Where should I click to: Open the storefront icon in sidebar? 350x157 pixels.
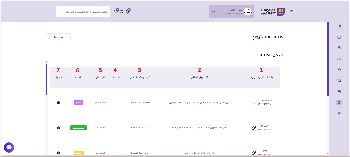[x=339, y=80]
